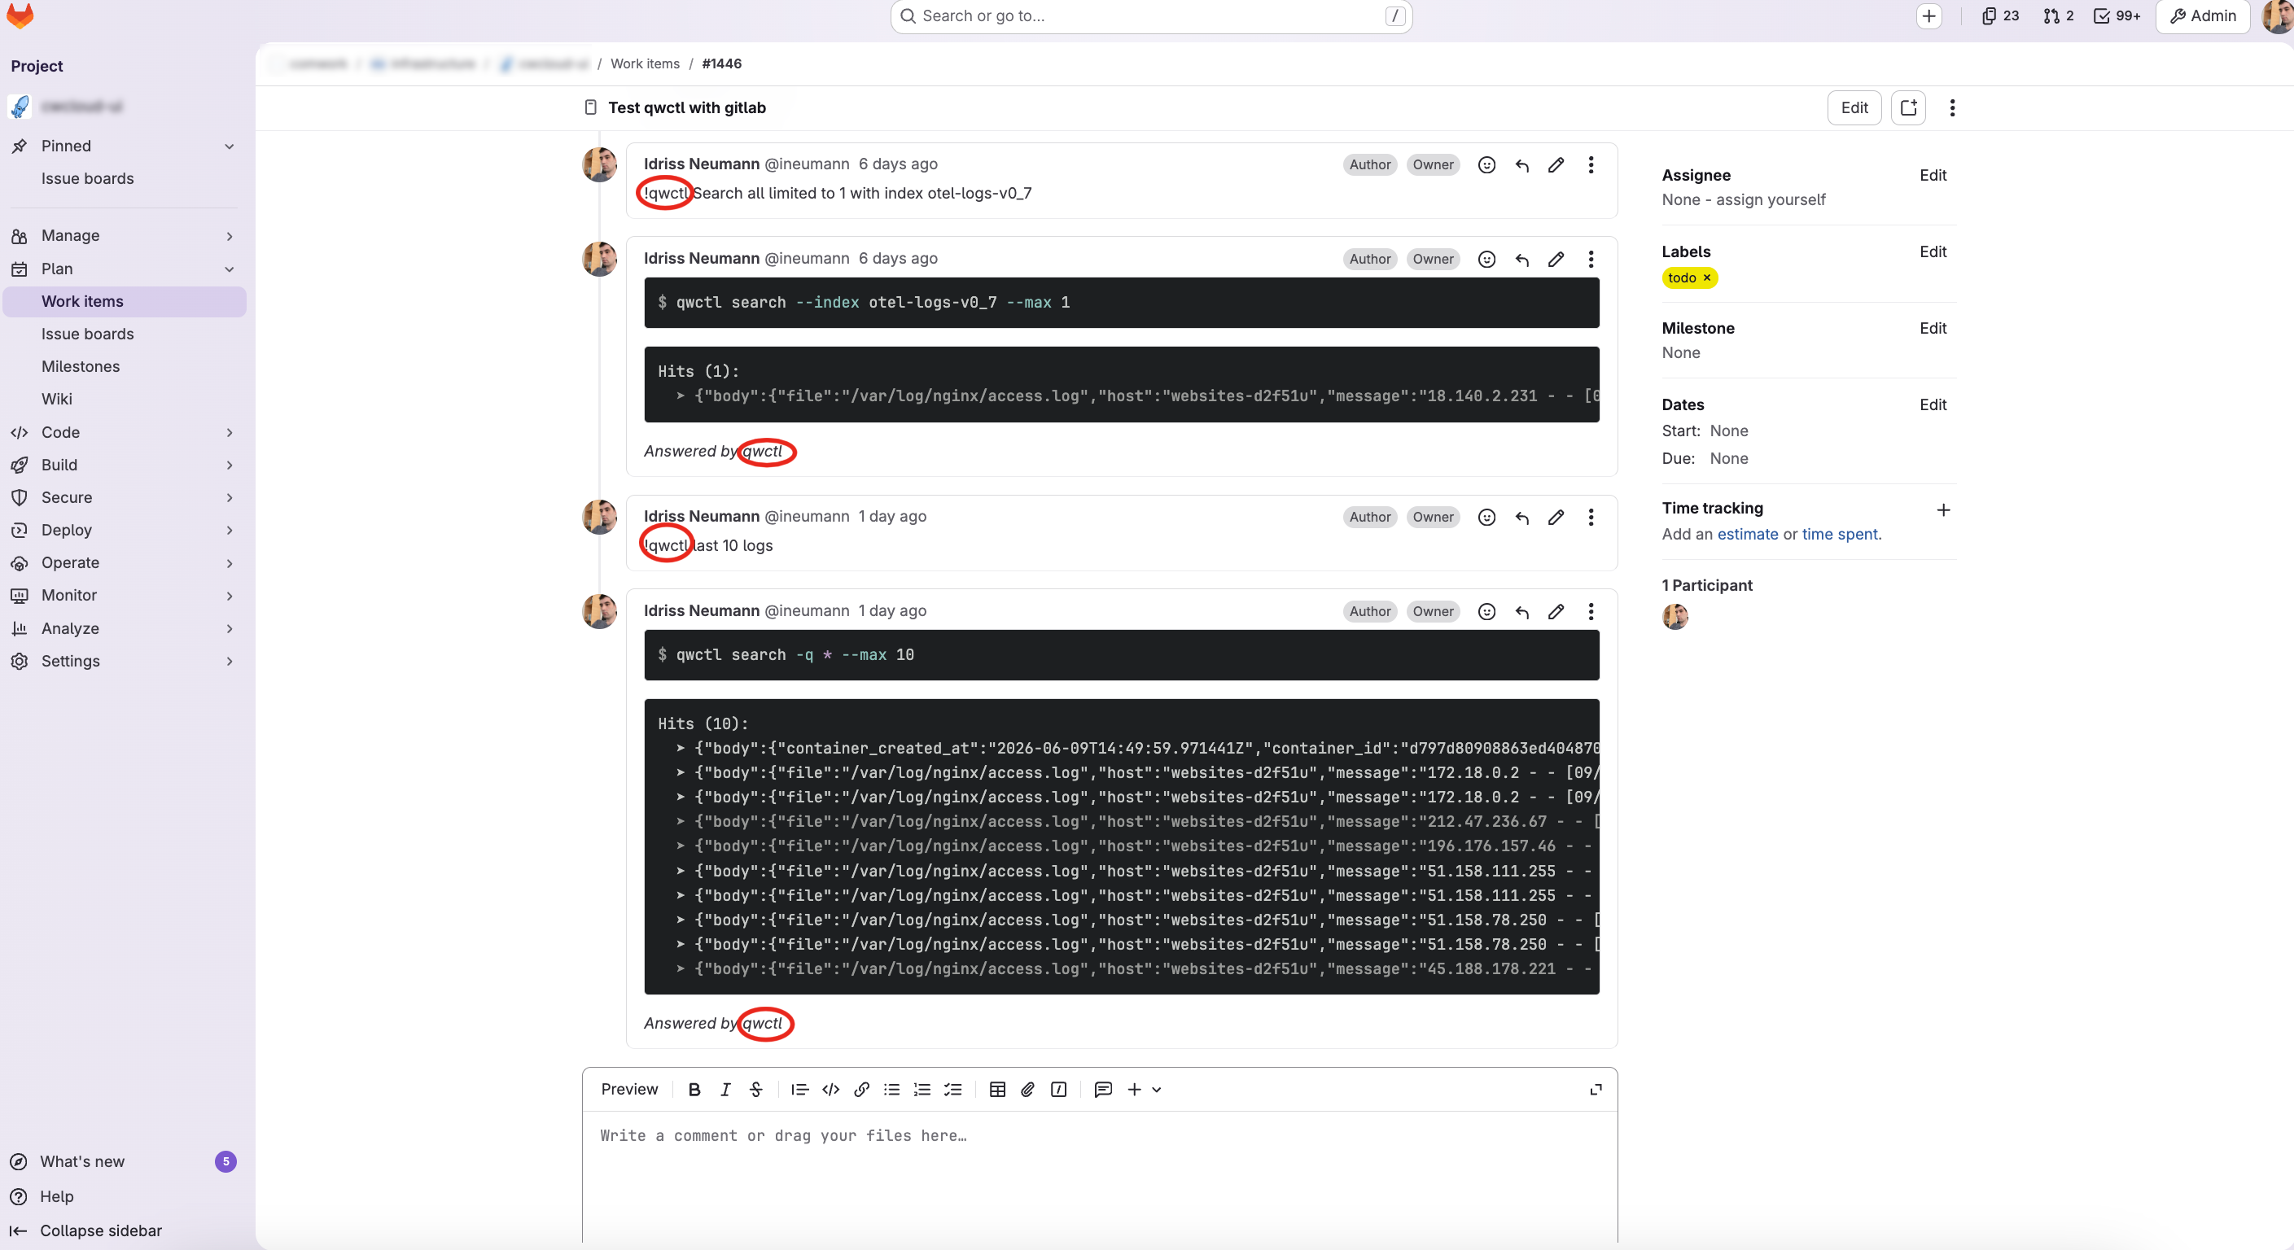Select Work items in the sidebar

point(125,302)
